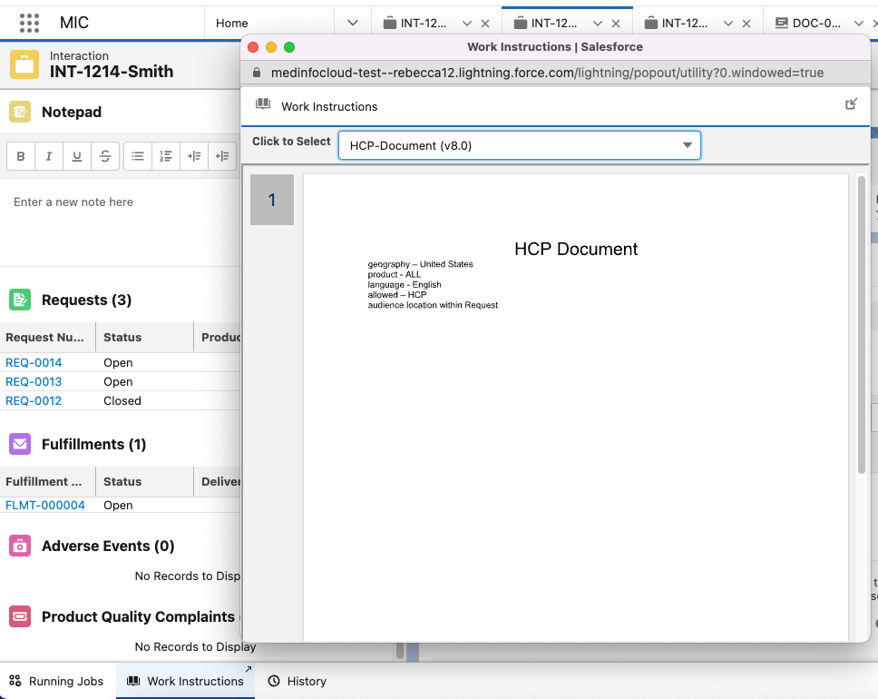This screenshot has width=878, height=699.
Task: Open fulfillment FLMT-000004 link
Action: (45, 505)
